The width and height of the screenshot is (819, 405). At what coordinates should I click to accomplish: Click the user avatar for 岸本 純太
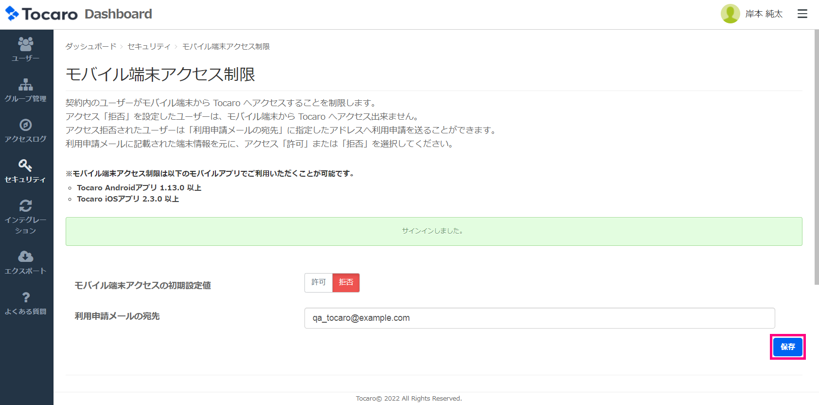point(730,14)
